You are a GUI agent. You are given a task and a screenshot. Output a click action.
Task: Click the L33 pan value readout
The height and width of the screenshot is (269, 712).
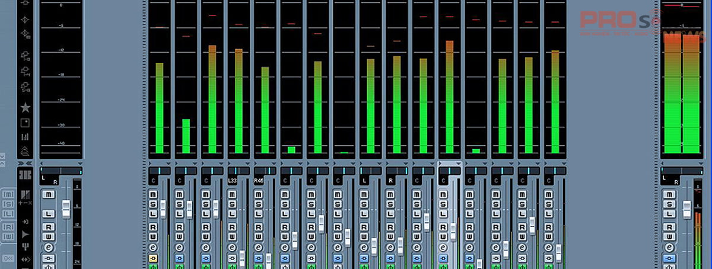[232, 181]
